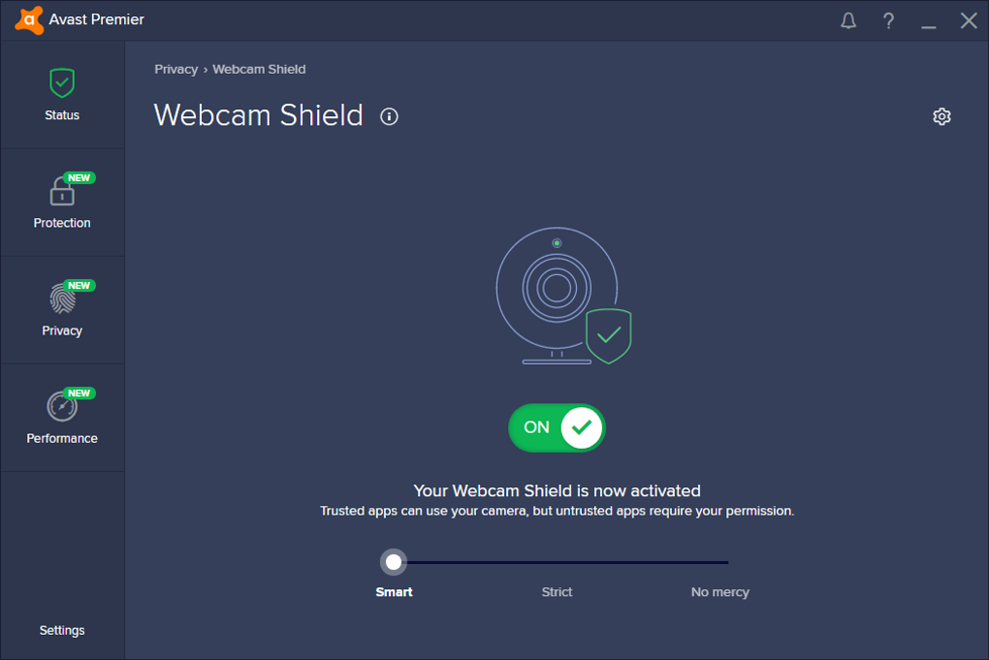Select the Smart sensitivity mode
Screen dimensions: 989x660
394,592
